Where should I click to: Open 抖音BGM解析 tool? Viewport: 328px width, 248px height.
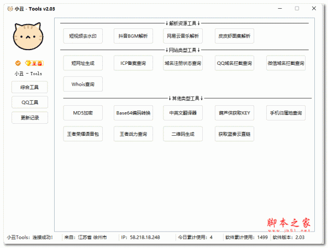(133, 36)
